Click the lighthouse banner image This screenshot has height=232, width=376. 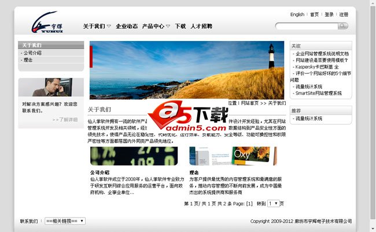coord(187,70)
